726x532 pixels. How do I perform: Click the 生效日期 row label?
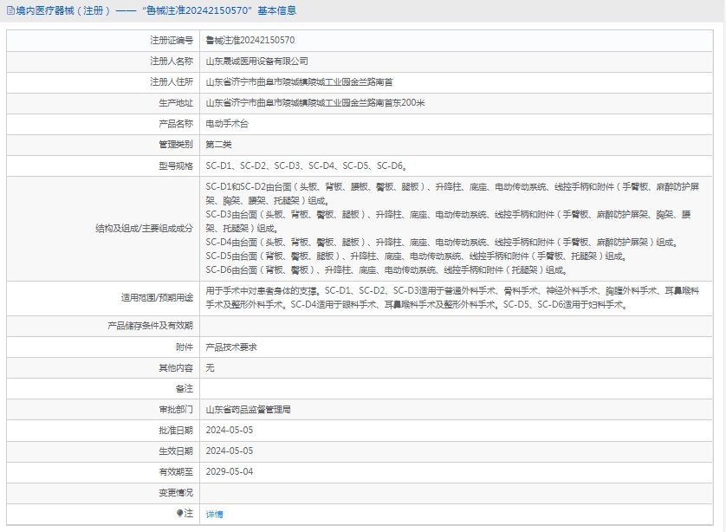click(x=176, y=451)
